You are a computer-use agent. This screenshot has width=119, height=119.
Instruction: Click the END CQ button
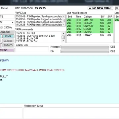coord(8,45)
